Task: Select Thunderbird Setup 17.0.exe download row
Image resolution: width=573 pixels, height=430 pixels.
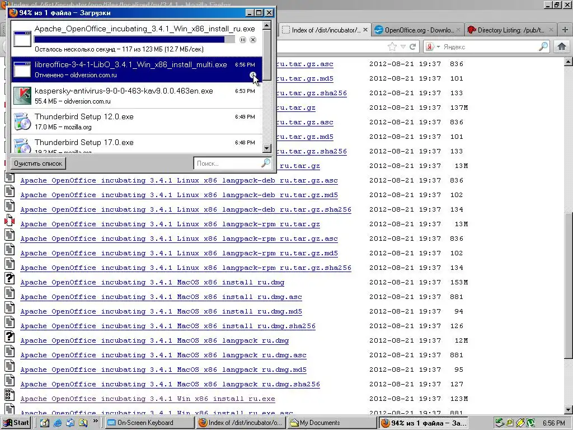Action: [137, 144]
